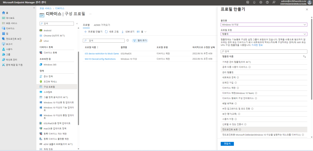Select 디바이스 제한 template row
This screenshot has width=313, height=151.
coord(264,88)
